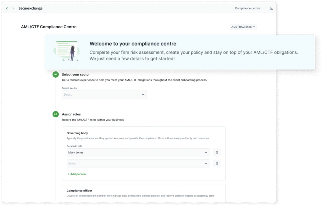Click the Governing body section heading
The image size is (322, 206).
click(x=77, y=133)
